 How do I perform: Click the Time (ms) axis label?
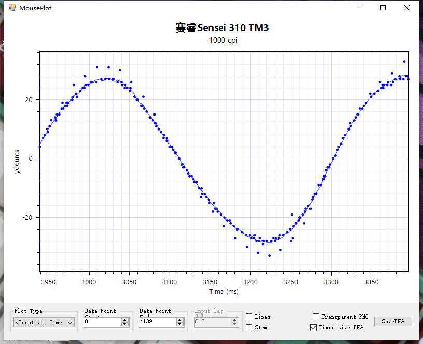pyautogui.click(x=224, y=292)
